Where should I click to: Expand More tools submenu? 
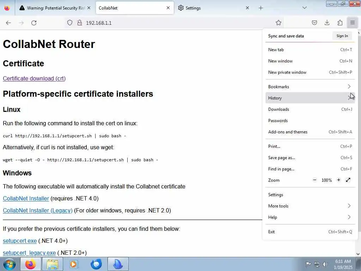tap(310, 206)
